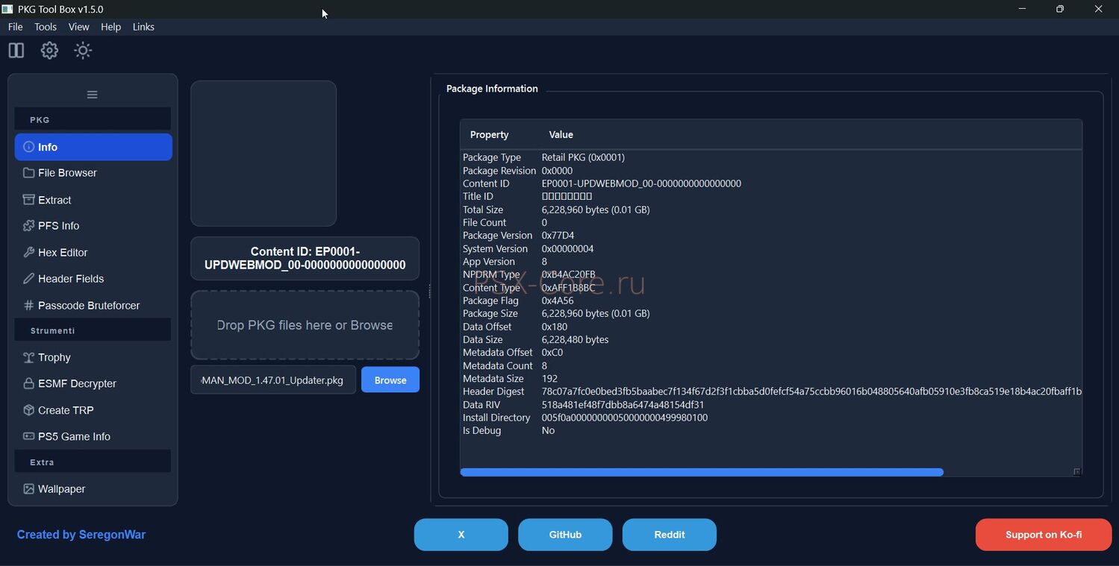Select the Header Digest hash value
Viewport: 1119px width, 566px height.
pyautogui.click(x=811, y=392)
